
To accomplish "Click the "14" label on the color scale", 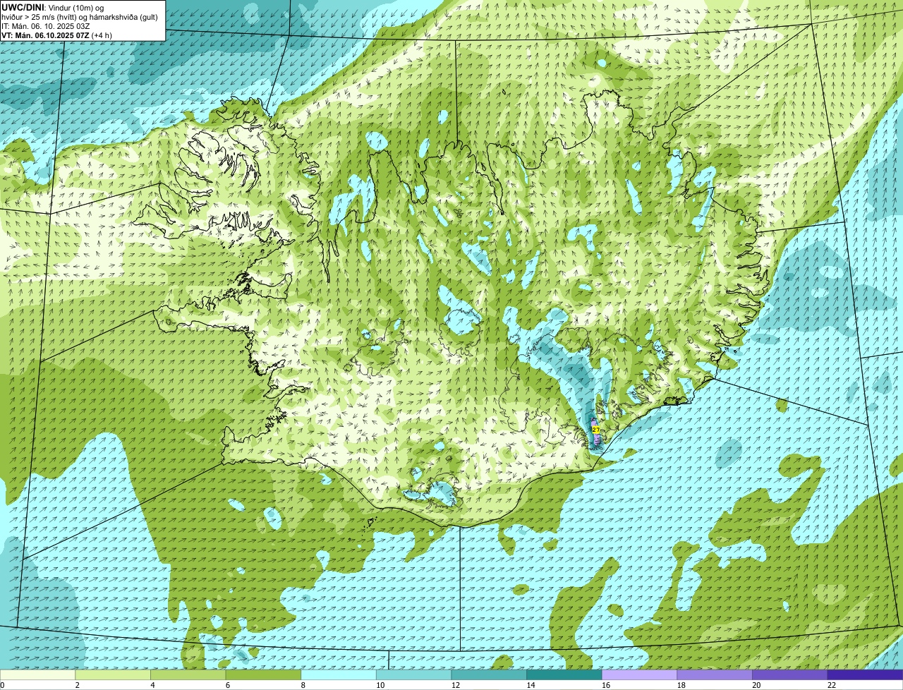I will click(531, 685).
